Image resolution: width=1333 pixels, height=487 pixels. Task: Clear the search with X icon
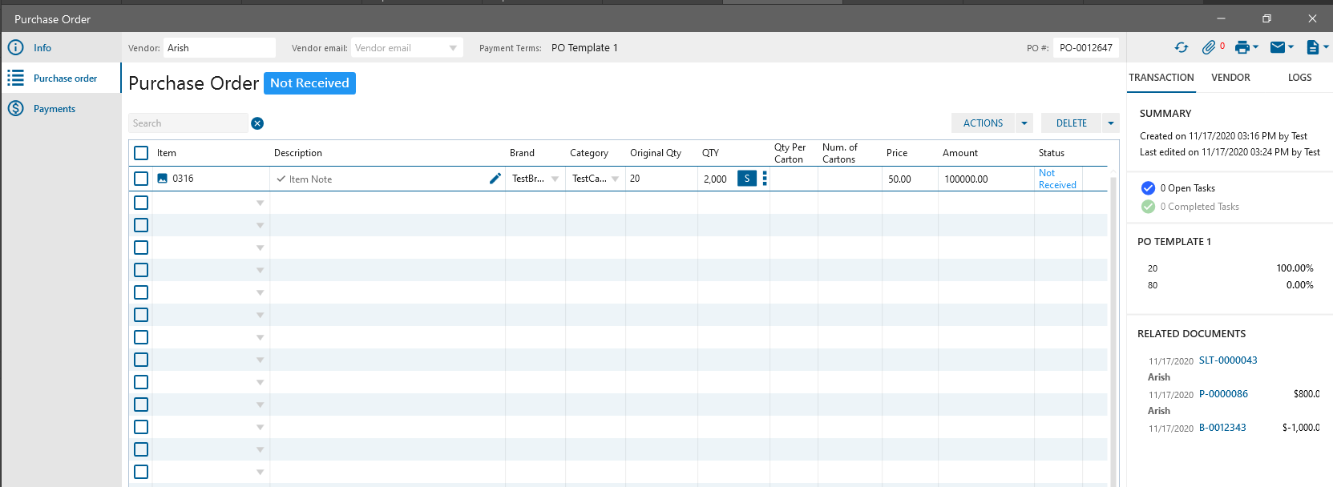(x=257, y=123)
